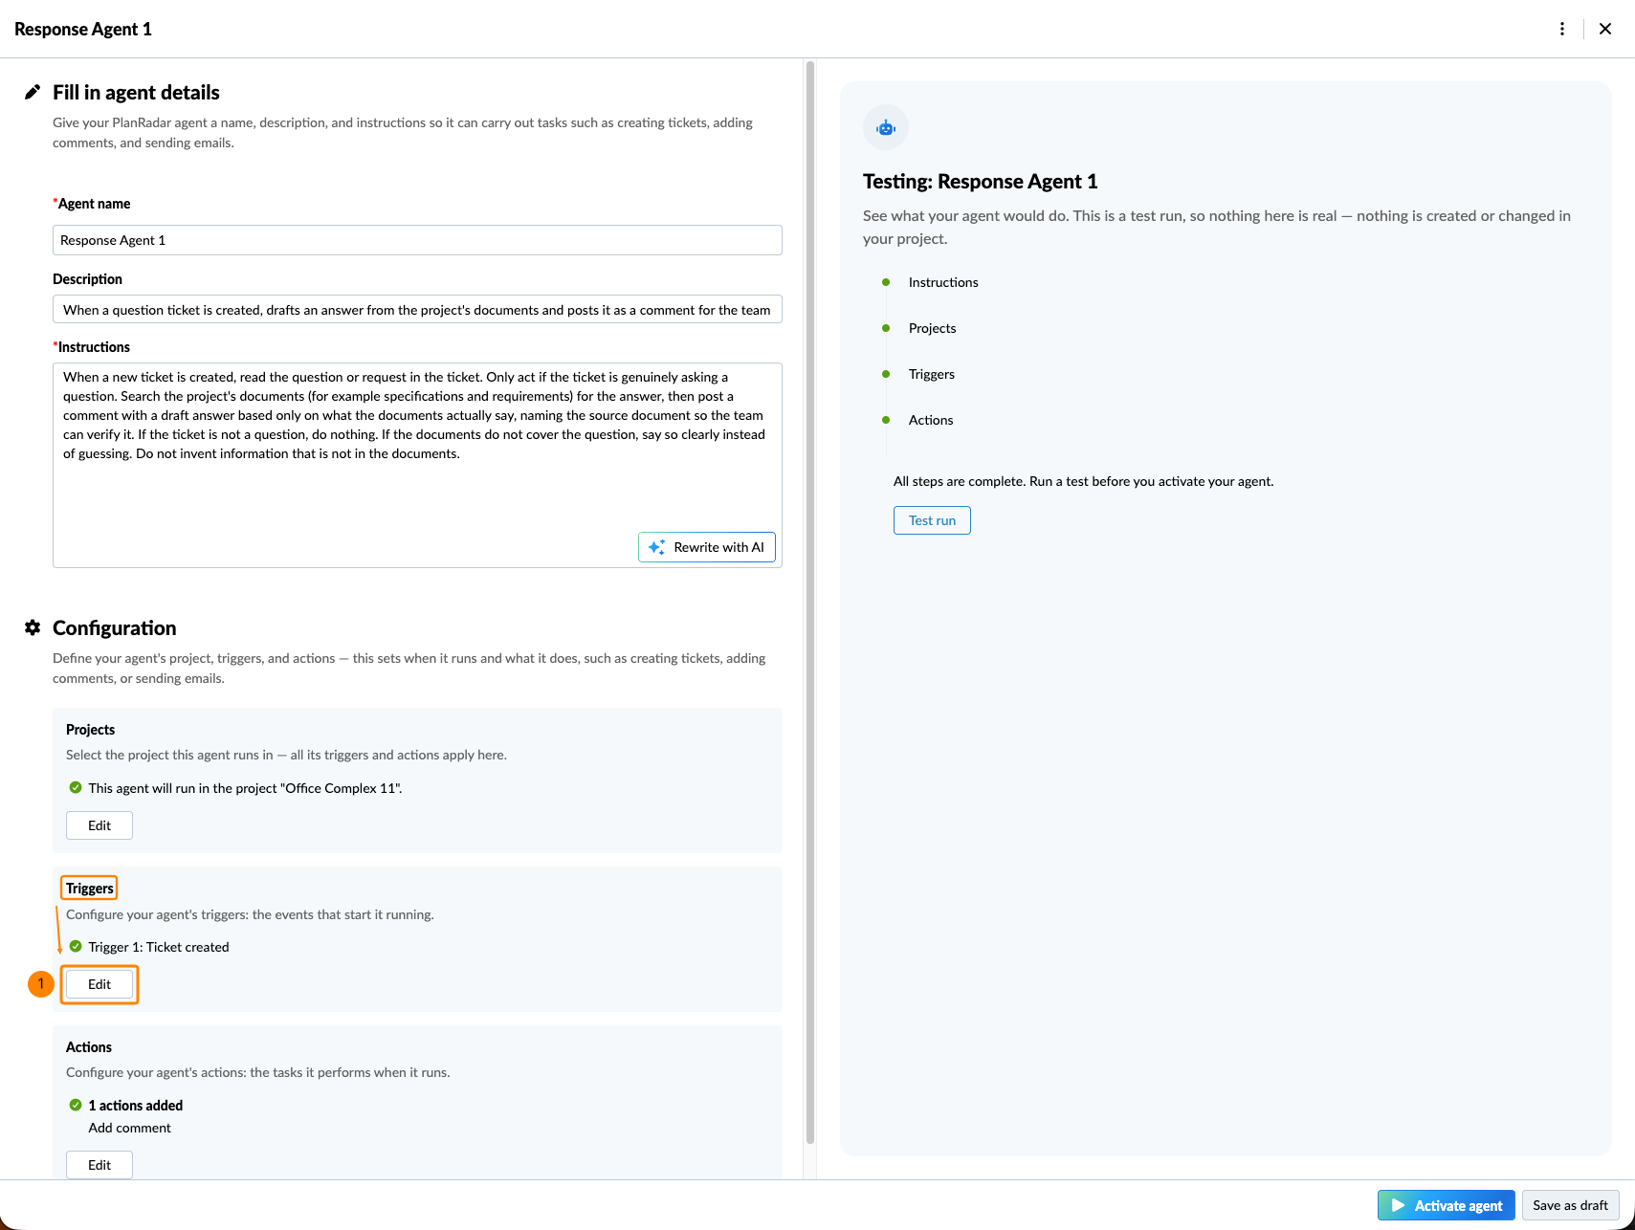Activate agent with the blue button

(x=1447, y=1205)
